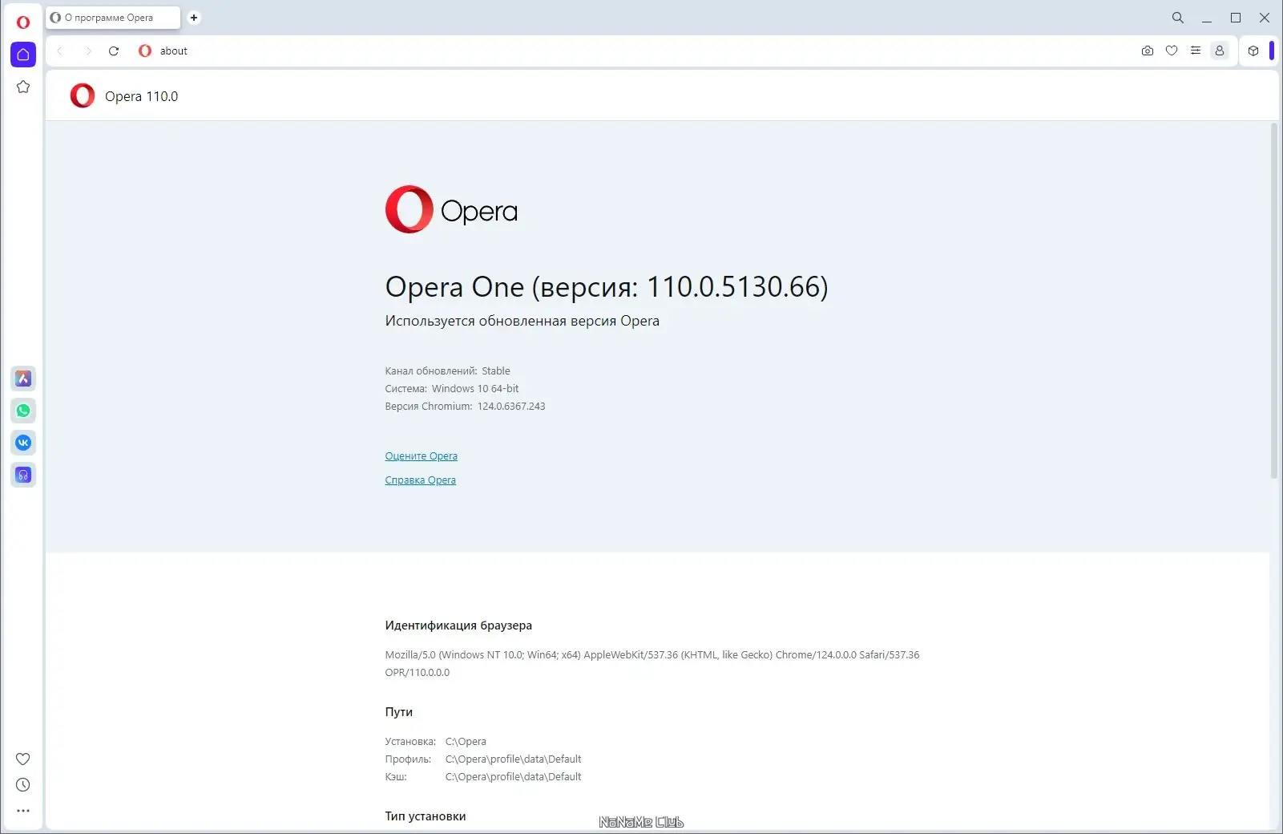The width and height of the screenshot is (1283, 834).
Task: Open a new tab with plus button
Action: (194, 18)
